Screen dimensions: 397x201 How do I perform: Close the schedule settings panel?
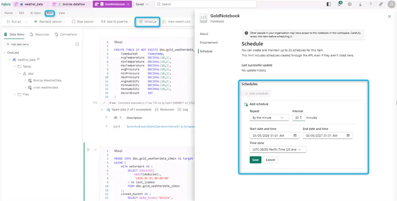click(390, 16)
